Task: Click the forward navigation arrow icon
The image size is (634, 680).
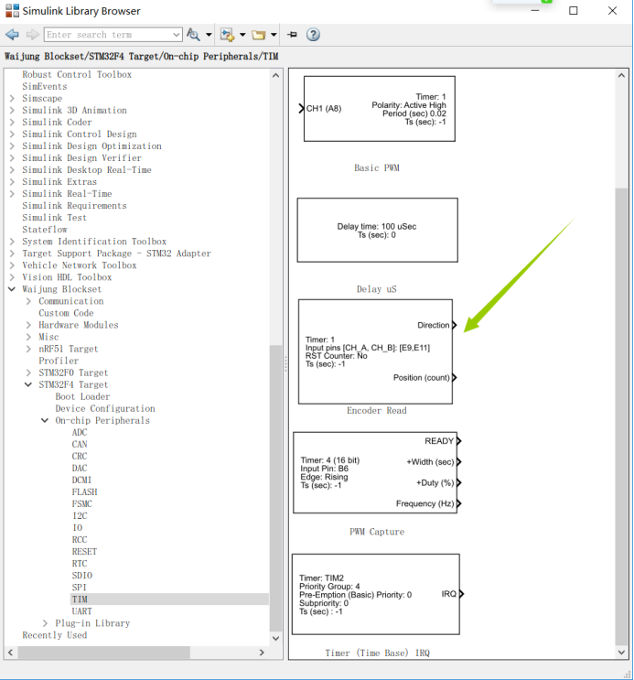Action: pyautogui.click(x=33, y=34)
